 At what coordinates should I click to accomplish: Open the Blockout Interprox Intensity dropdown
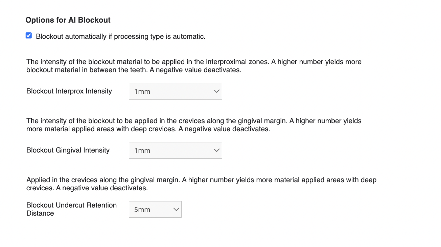pyautogui.click(x=175, y=91)
